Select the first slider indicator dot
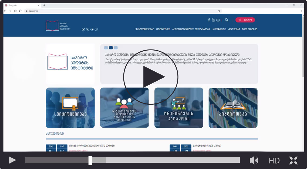This screenshot has width=307, height=169. (106, 48)
